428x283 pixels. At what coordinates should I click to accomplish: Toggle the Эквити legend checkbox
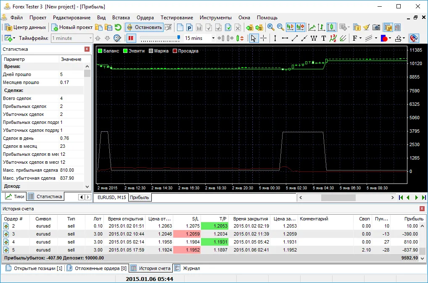point(125,51)
